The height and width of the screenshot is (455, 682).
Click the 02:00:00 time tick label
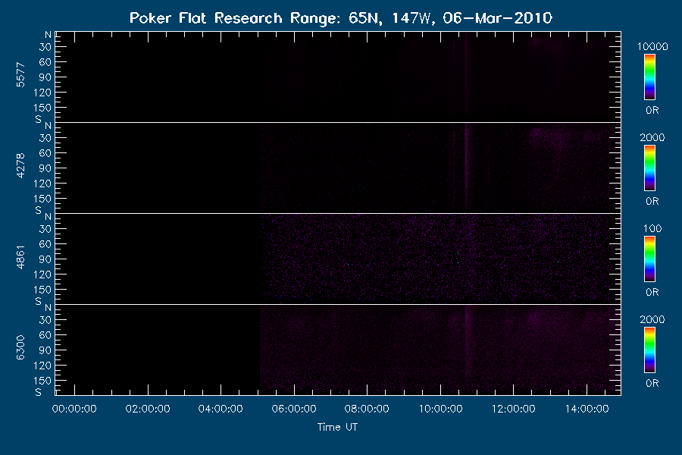coord(148,409)
